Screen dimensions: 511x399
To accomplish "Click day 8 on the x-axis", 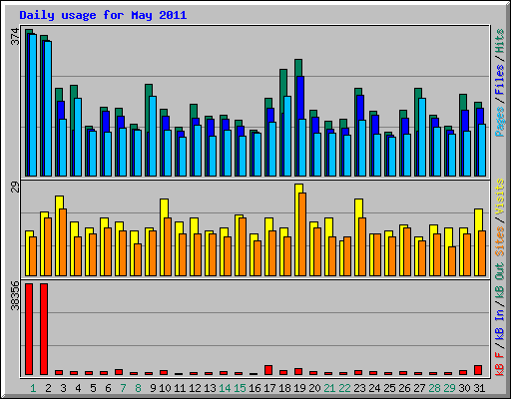I will (x=138, y=388).
